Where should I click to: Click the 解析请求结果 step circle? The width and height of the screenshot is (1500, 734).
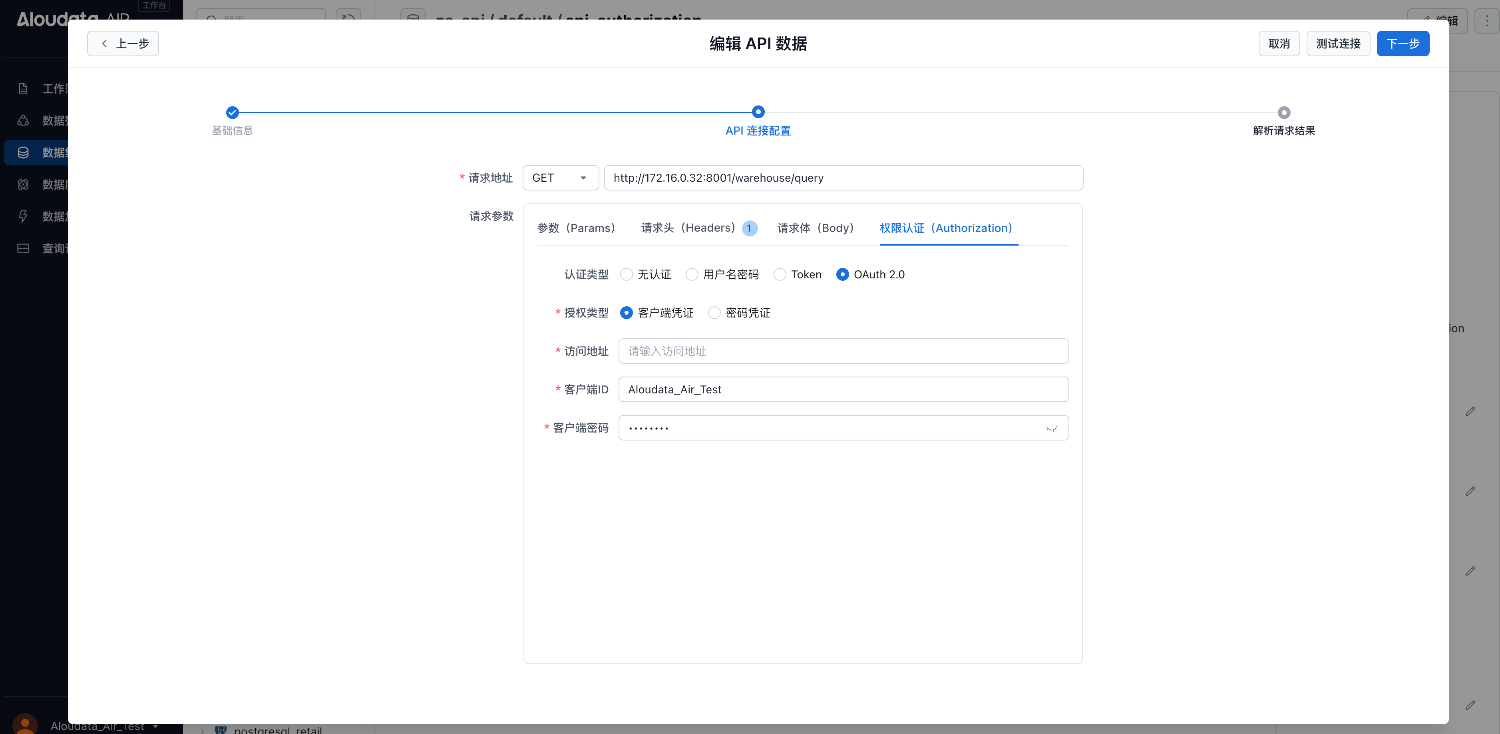1283,112
